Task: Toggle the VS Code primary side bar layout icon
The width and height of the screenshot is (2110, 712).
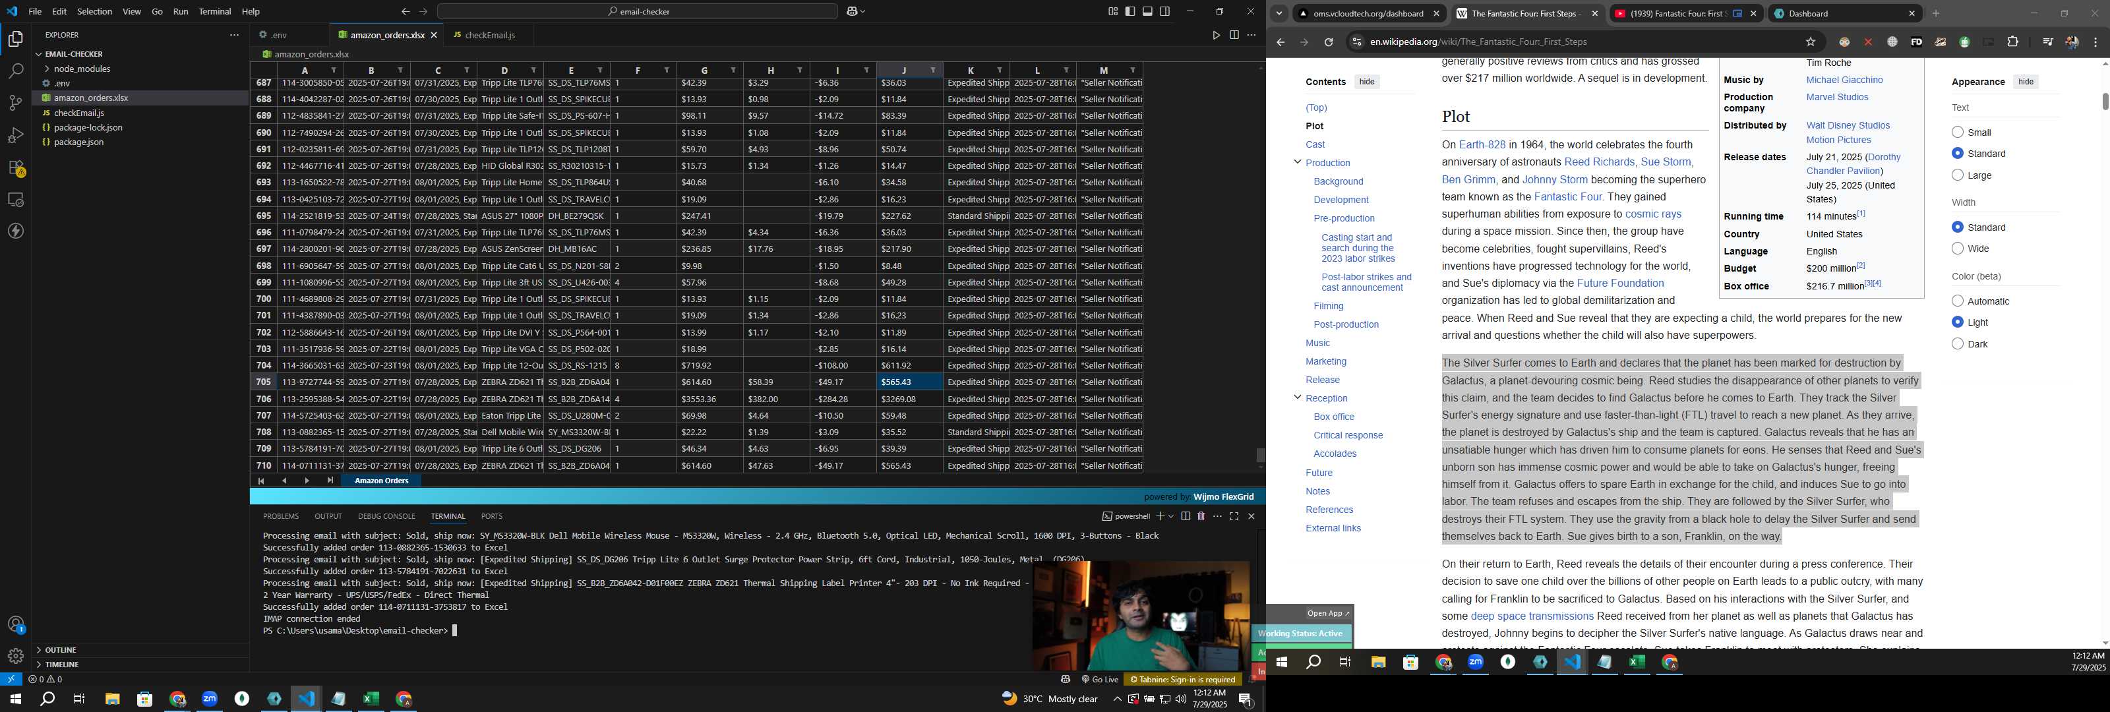Action: click(1130, 11)
